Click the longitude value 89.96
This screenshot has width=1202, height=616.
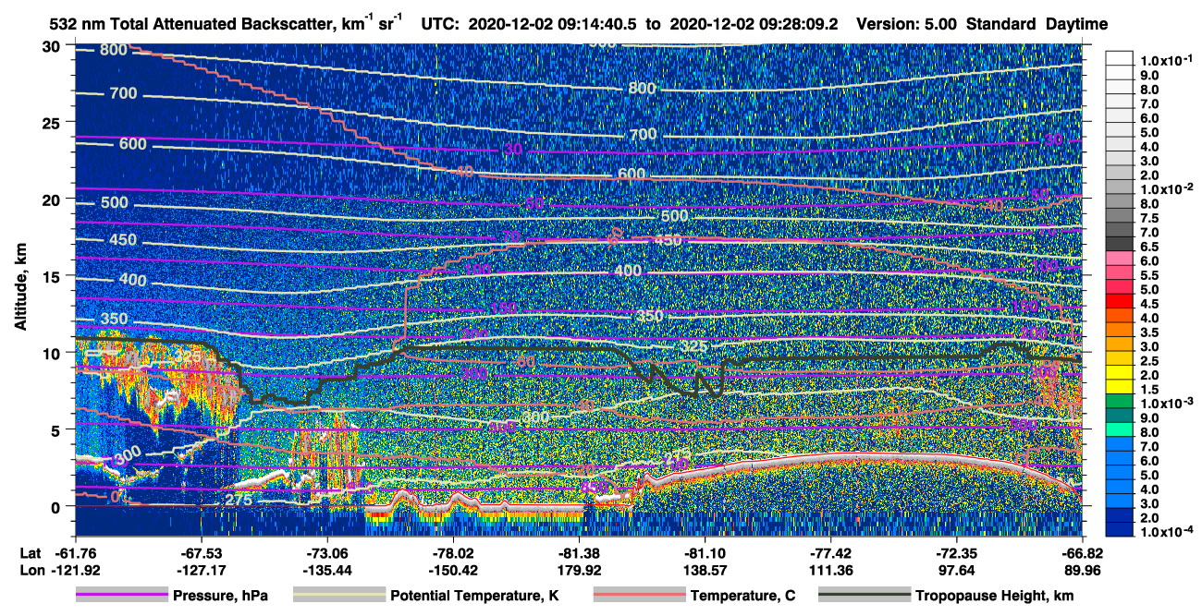(1082, 570)
